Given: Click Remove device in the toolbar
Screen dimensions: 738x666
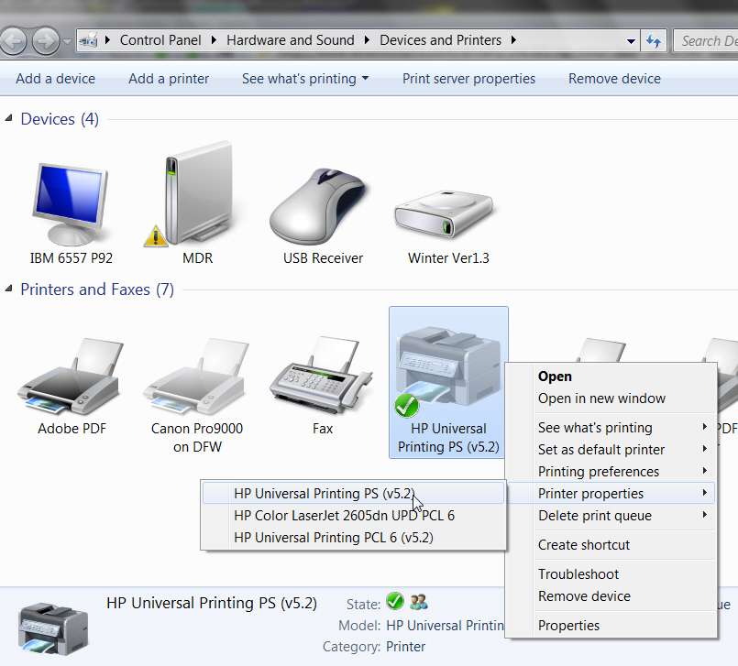Looking at the screenshot, I should [614, 79].
